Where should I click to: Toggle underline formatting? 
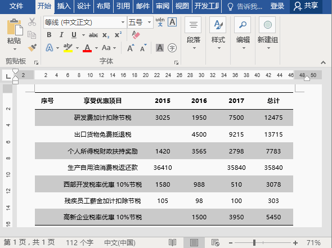pos(74,35)
